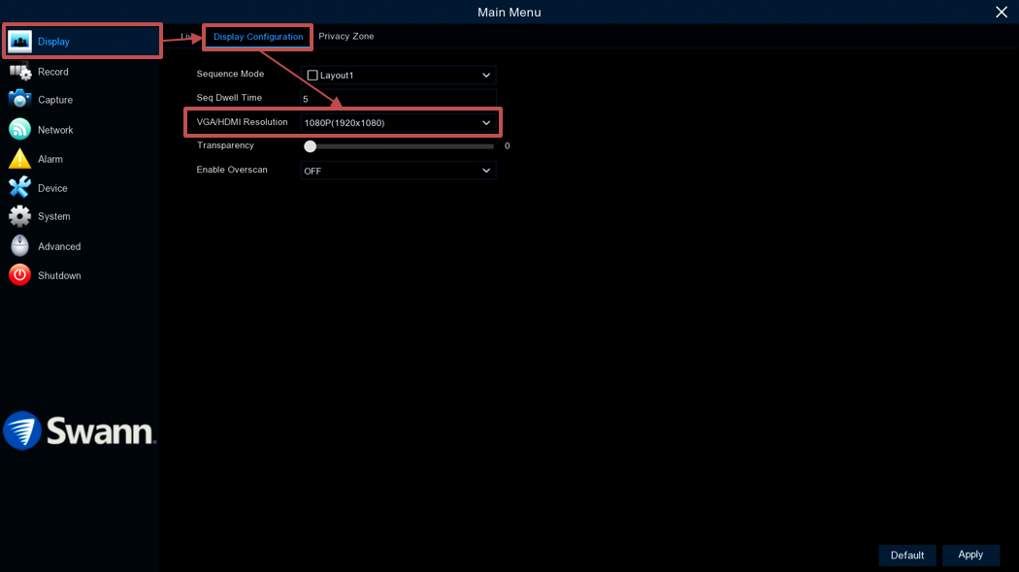
Task: Click the System gear icon
Action: (x=19, y=216)
